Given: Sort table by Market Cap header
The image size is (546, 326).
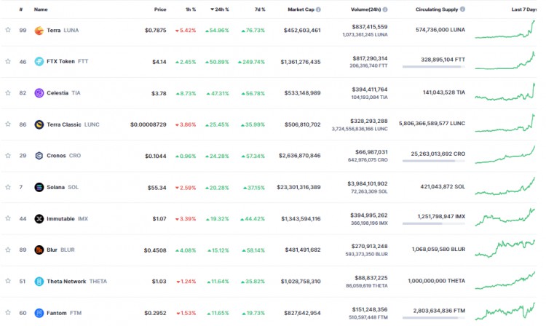Looking at the screenshot, I should pos(301,9).
